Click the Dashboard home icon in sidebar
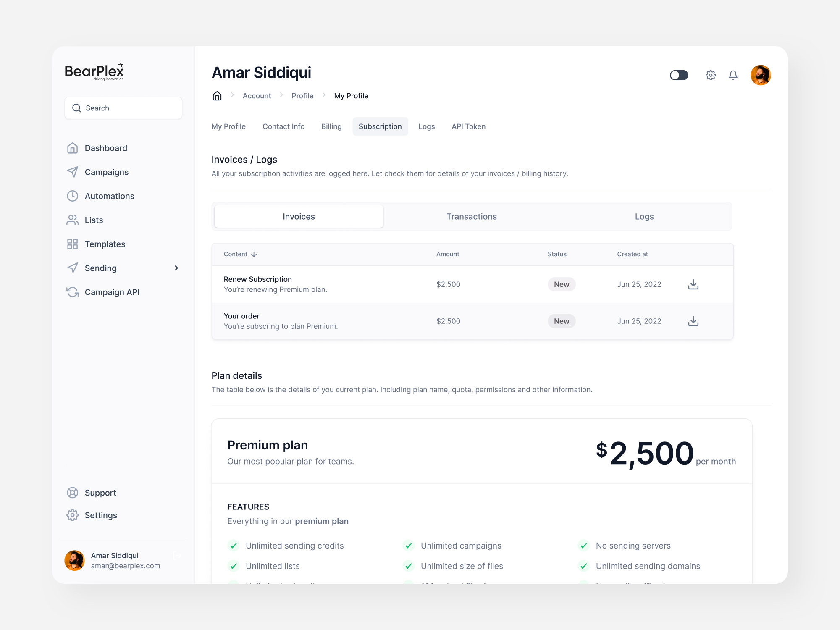840x630 pixels. click(72, 148)
